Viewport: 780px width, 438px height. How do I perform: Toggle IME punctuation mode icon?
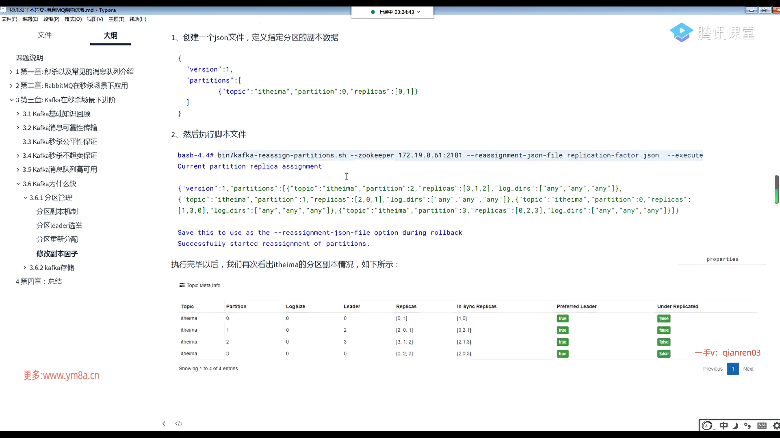747,425
